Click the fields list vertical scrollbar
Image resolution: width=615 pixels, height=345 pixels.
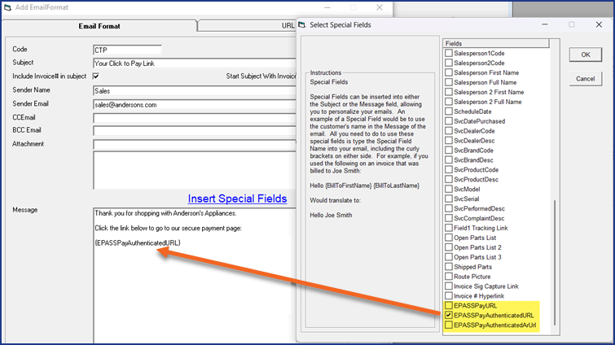tap(555, 262)
